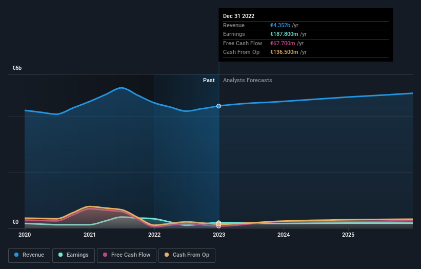Click the 2023 x-axis label
421x269 pixels.
[219, 235]
